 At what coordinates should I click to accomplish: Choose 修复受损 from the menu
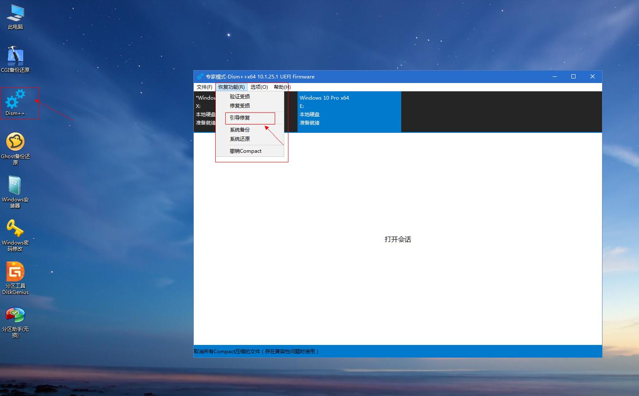239,105
